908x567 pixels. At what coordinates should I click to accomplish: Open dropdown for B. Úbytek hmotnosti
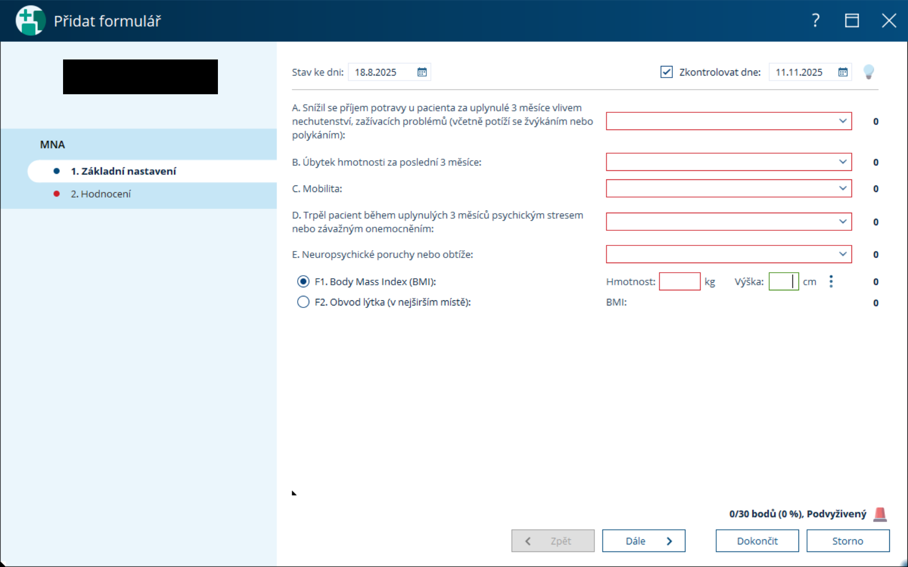point(729,162)
